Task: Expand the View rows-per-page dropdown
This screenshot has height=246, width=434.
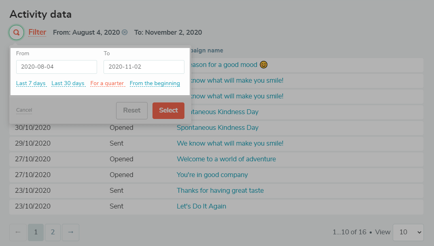Action: tap(408, 232)
